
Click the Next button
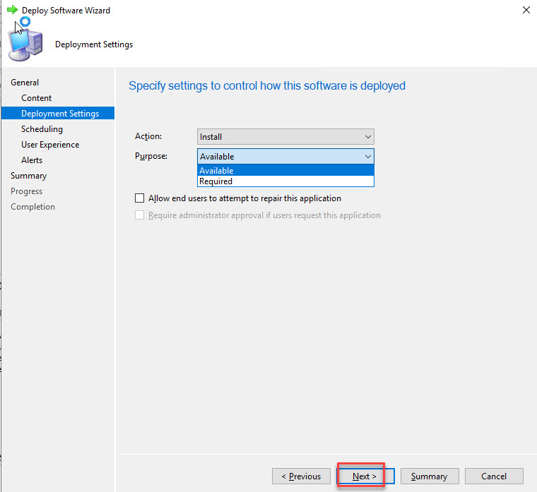[x=365, y=476]
